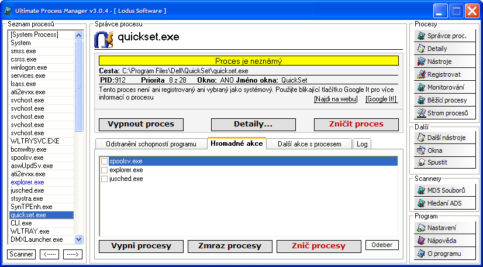Click the Strom procesů tree icon
Viewport: 483px width, 267px height.
[x=421, y=113]
